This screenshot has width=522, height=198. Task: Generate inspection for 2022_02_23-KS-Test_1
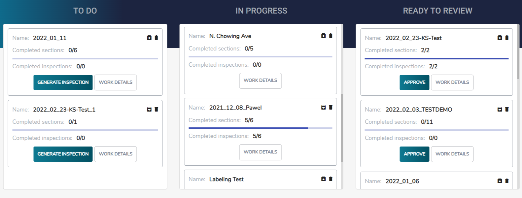pyautogui.click(x=63, y=154)
